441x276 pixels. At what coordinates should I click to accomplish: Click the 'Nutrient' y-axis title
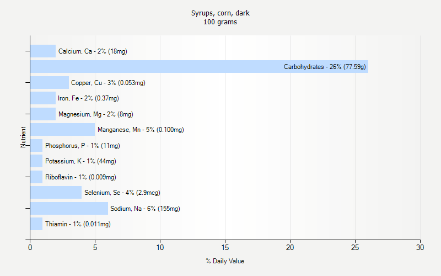[x=24, y=137]
